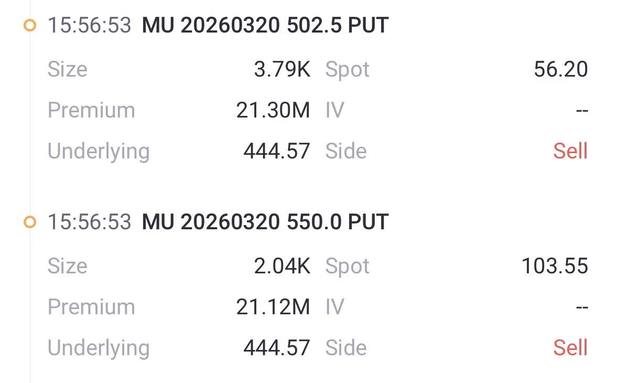Open the MU 20260320 502.5 PUT contract
Image resolution: width=618 pixels, height=383 pixels.
click(x=265, y=25)
